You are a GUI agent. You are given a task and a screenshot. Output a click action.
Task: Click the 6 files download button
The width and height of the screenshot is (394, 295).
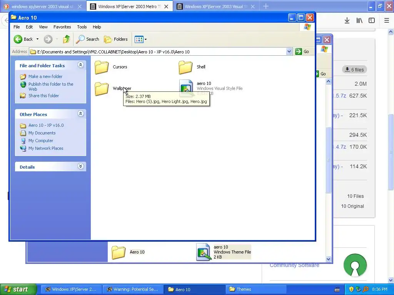pyautogui.click(x=354, y=70)
